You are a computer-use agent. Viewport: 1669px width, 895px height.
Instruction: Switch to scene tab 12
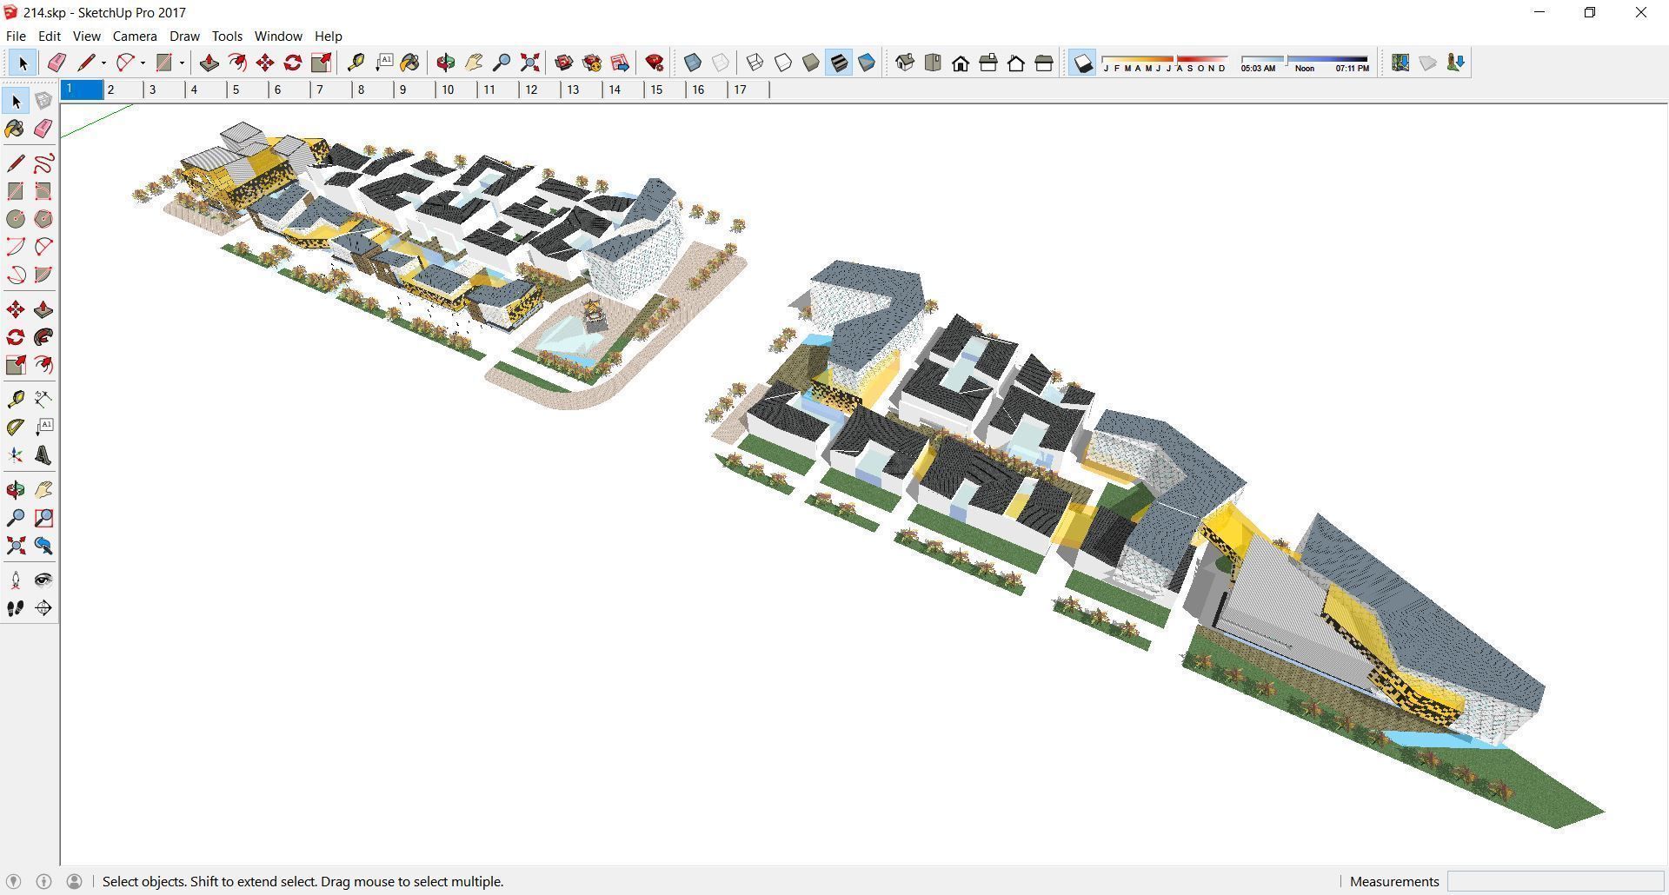click(x=540, y=89)
